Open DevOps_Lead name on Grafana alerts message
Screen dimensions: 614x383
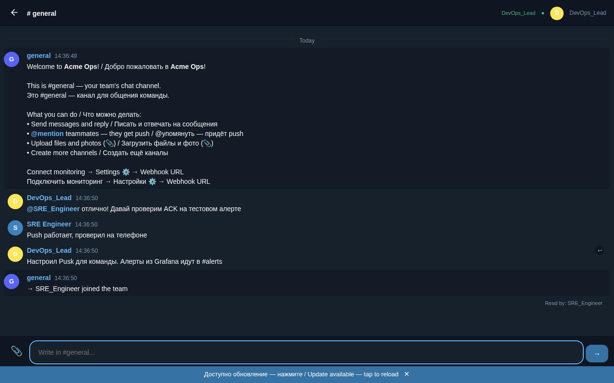49,250
